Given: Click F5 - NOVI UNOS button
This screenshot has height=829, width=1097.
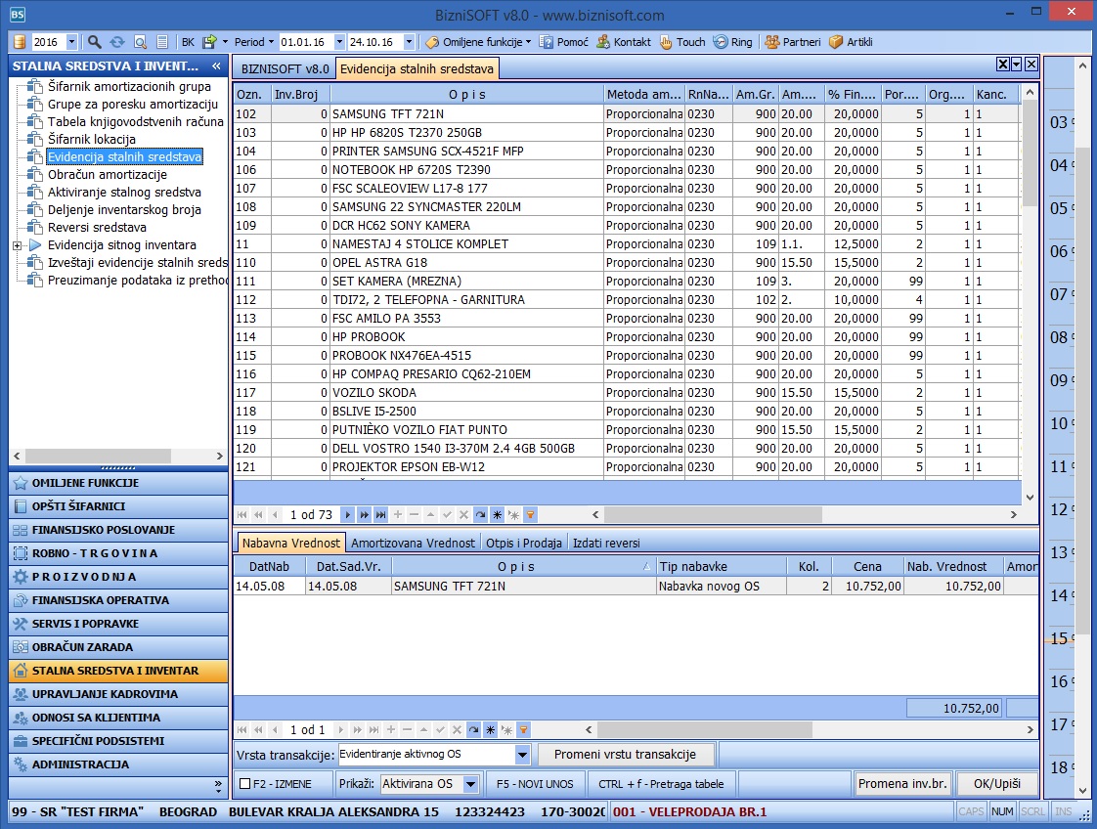Looking at the screenshot, I should (535, 784).
